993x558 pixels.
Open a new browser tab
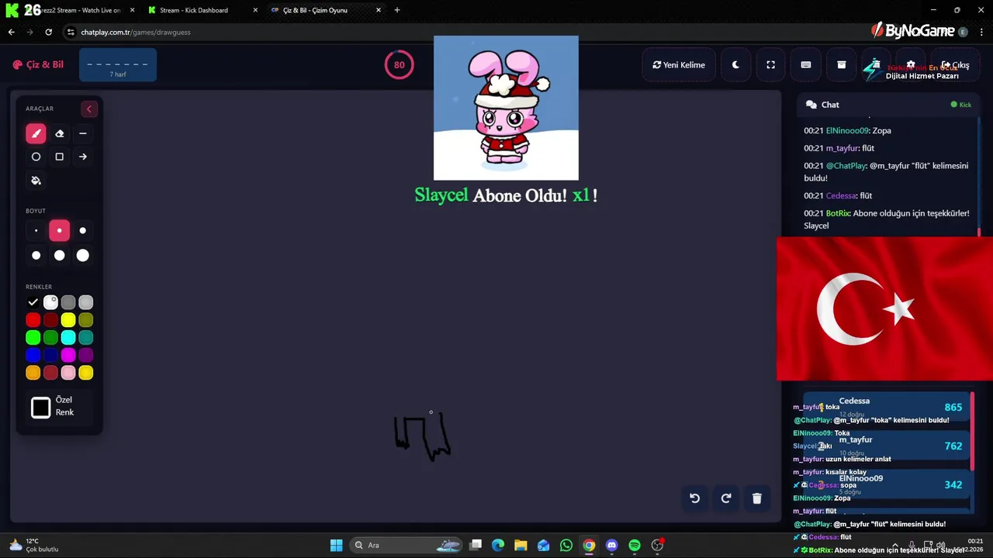[x=397, y=10]
